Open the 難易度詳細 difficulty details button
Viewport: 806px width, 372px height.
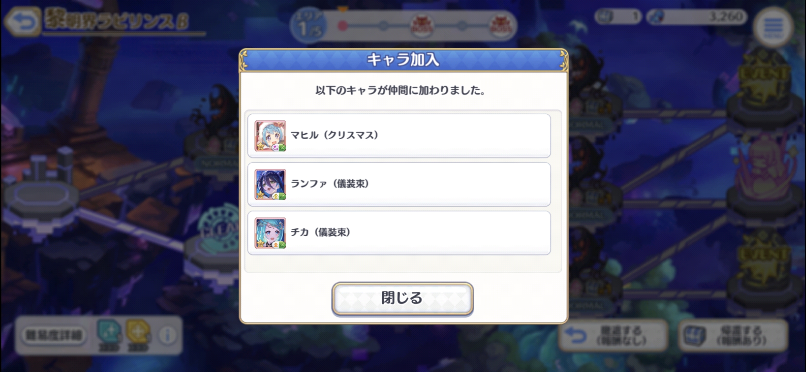click(x=53, y=335)
